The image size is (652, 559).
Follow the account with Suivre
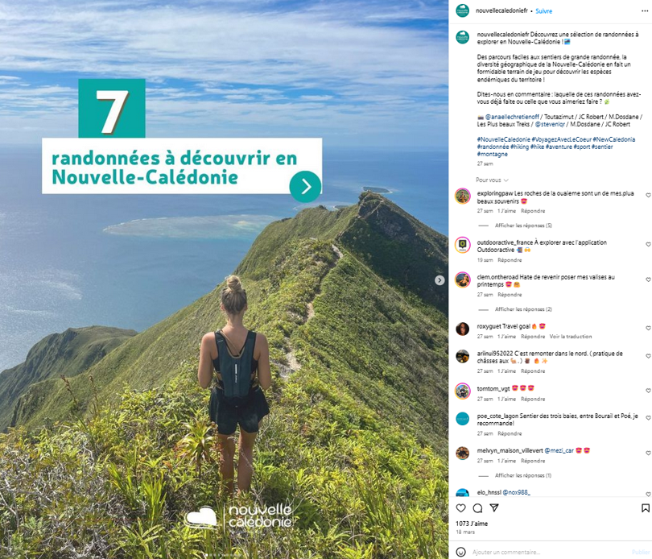(543, 11)
